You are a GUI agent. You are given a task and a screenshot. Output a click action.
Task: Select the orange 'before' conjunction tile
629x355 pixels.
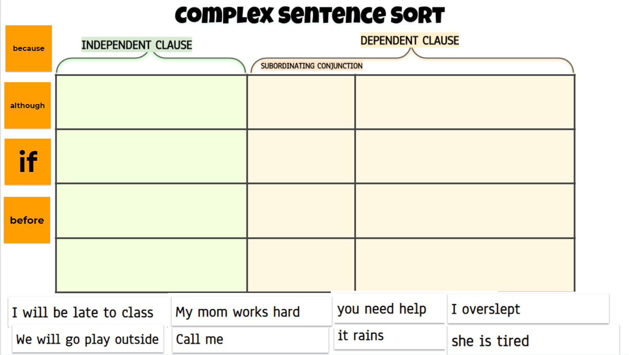[27, 220]
